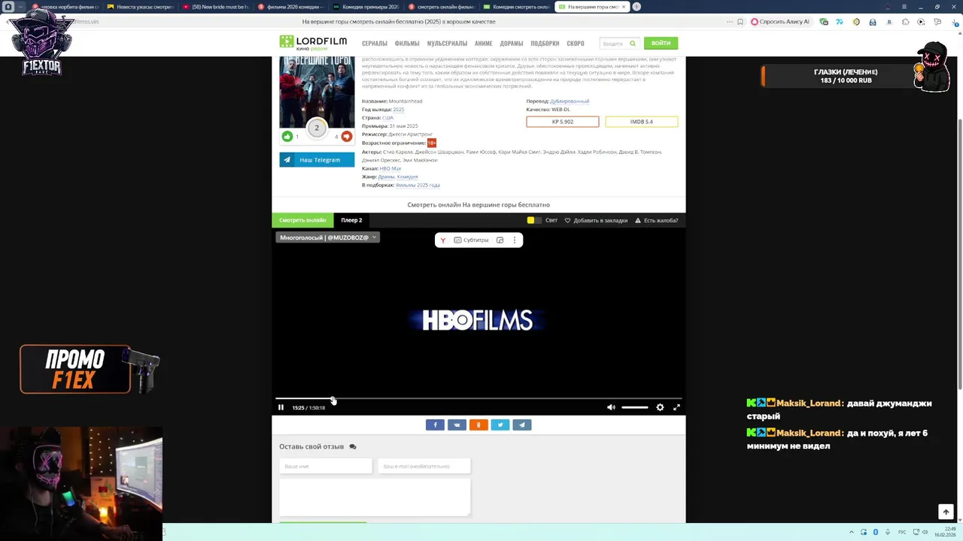
Task: Share on Twitter button
Action: pyautogui.click(x=500, y=425)
